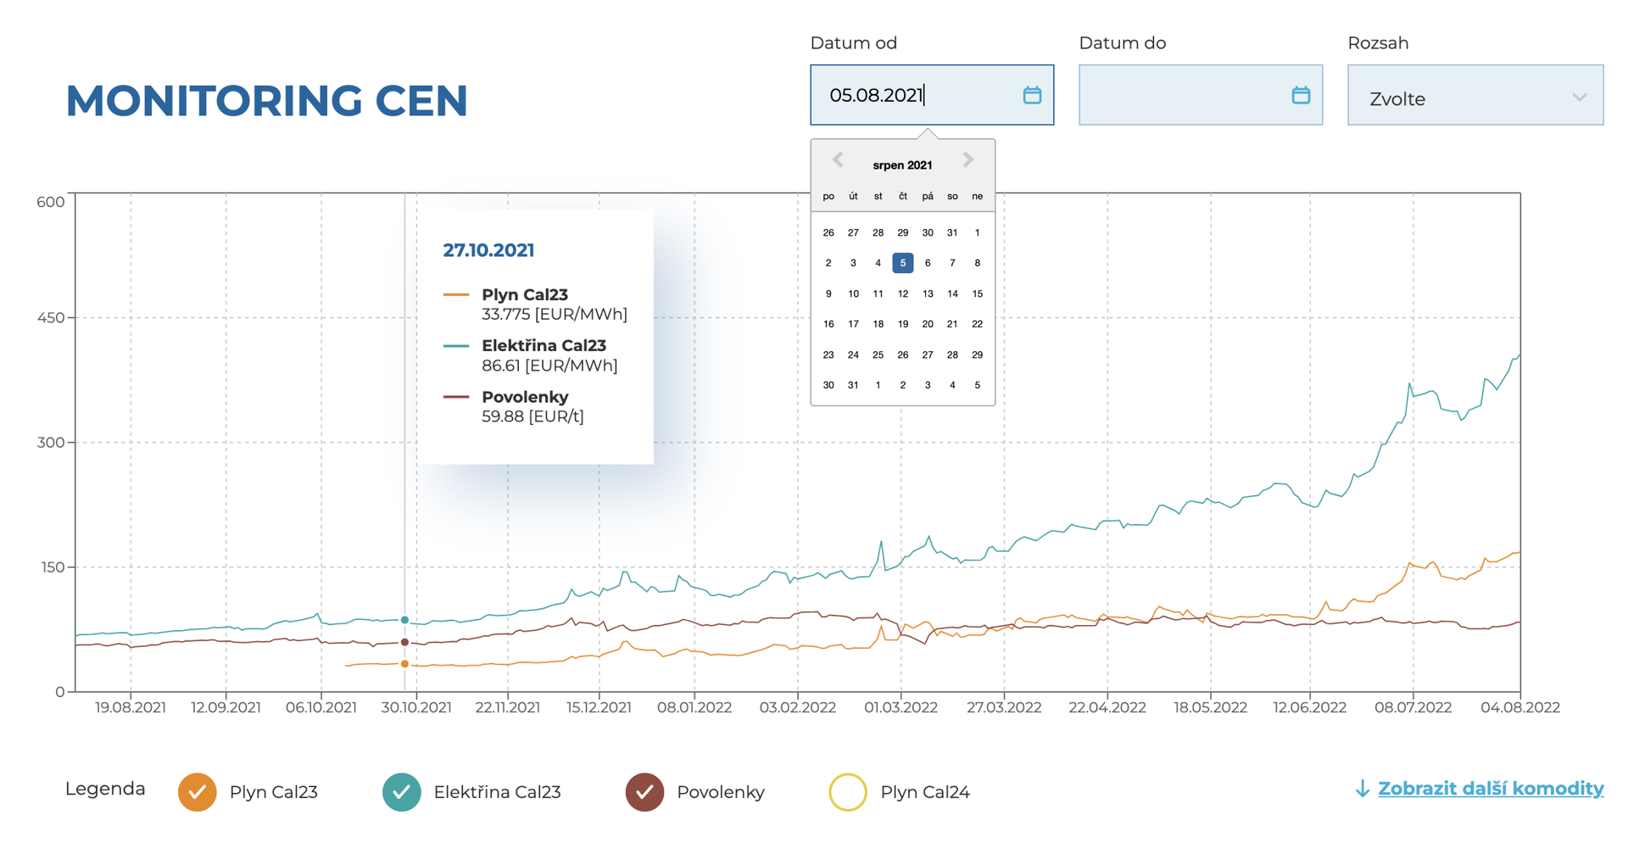Click the Datum od text input

(916, 95)
